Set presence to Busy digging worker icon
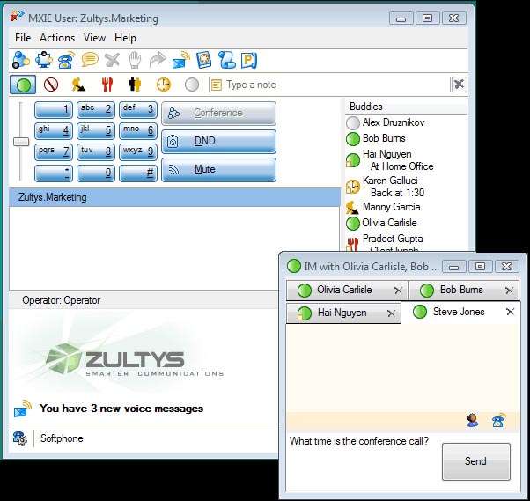 [78, 85]
